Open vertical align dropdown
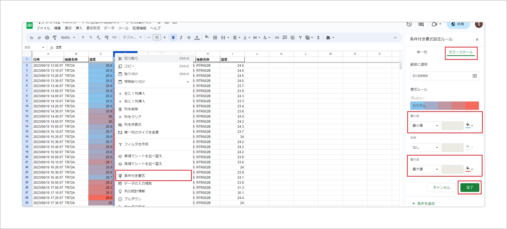 point(246,38)
